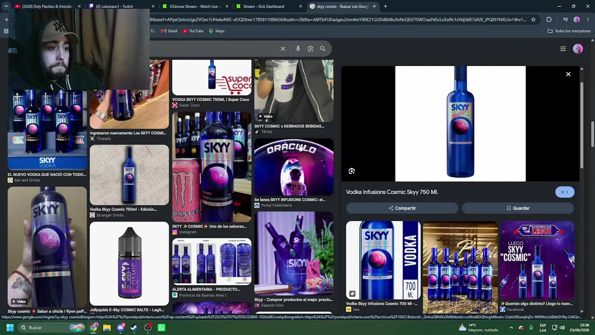Open File Explorer from the taskbar

(x=107, y=328)
